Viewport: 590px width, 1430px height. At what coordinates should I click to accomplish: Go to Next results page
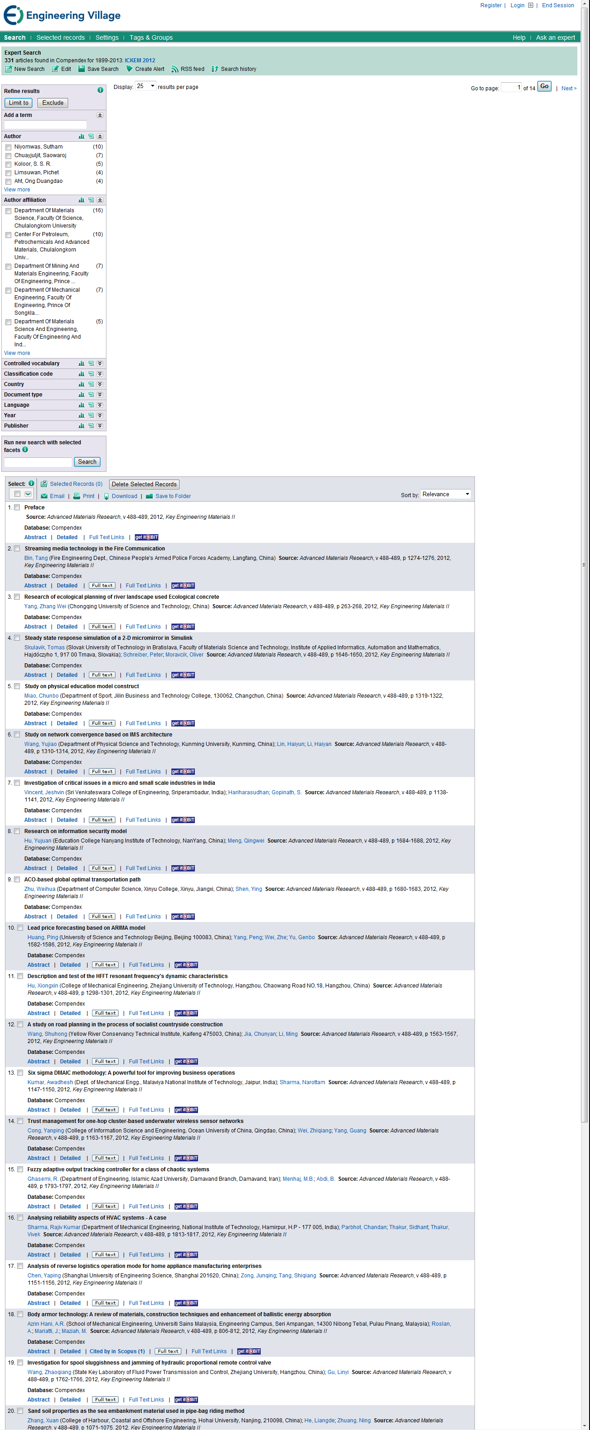coord(568,88)
